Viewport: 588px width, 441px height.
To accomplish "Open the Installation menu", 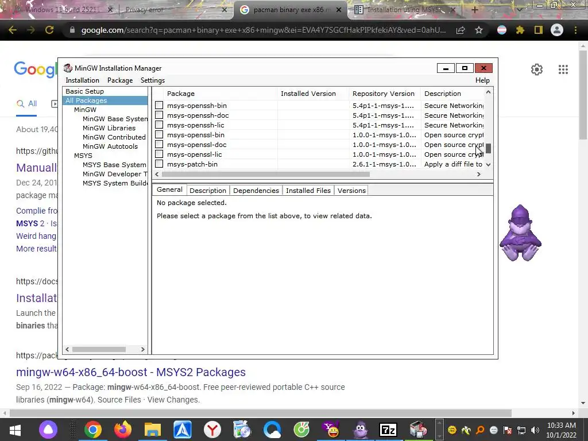I will [x=83, y=80].
